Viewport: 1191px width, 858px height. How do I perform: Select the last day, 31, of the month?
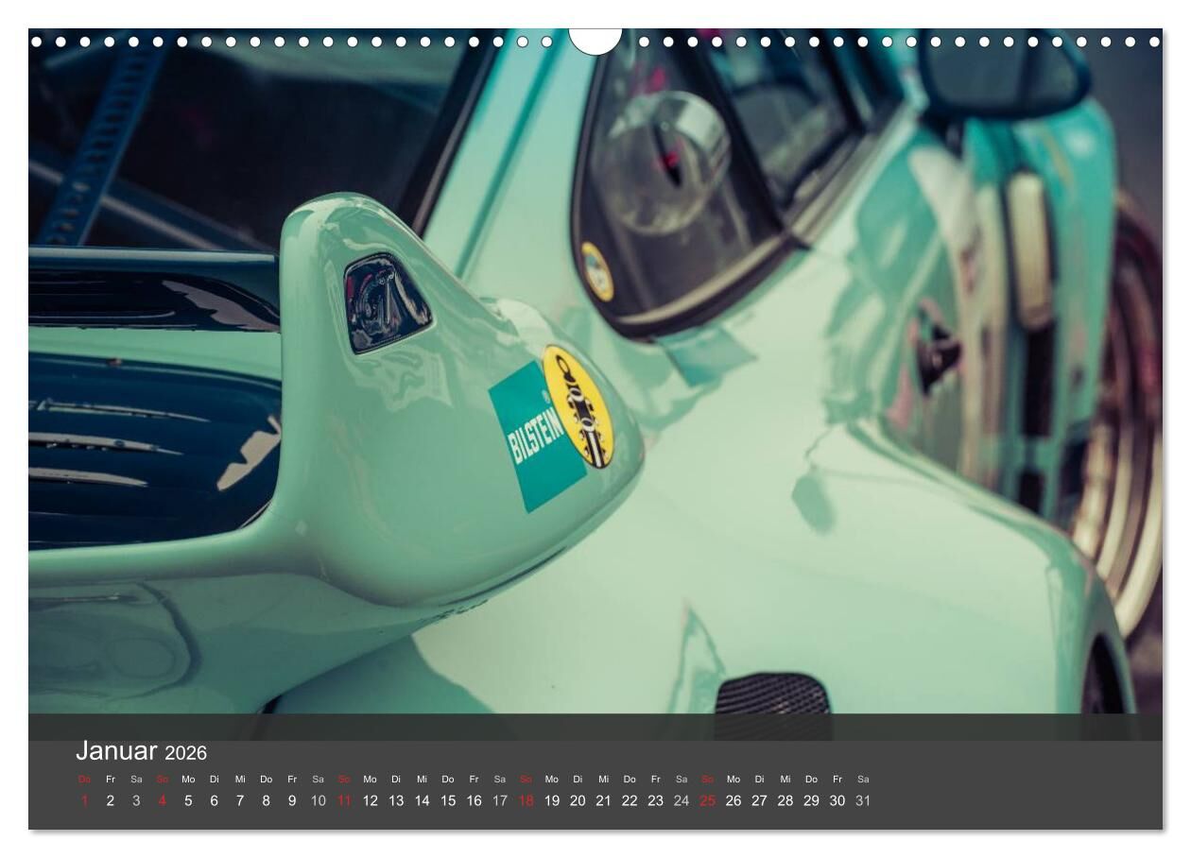tap(863, 800)
